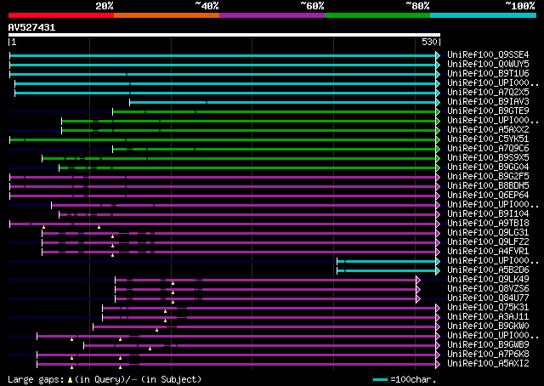
Task: Click the purple arrowhead ending the A5AXI2 alignment
Action: [x=438, y=365]
